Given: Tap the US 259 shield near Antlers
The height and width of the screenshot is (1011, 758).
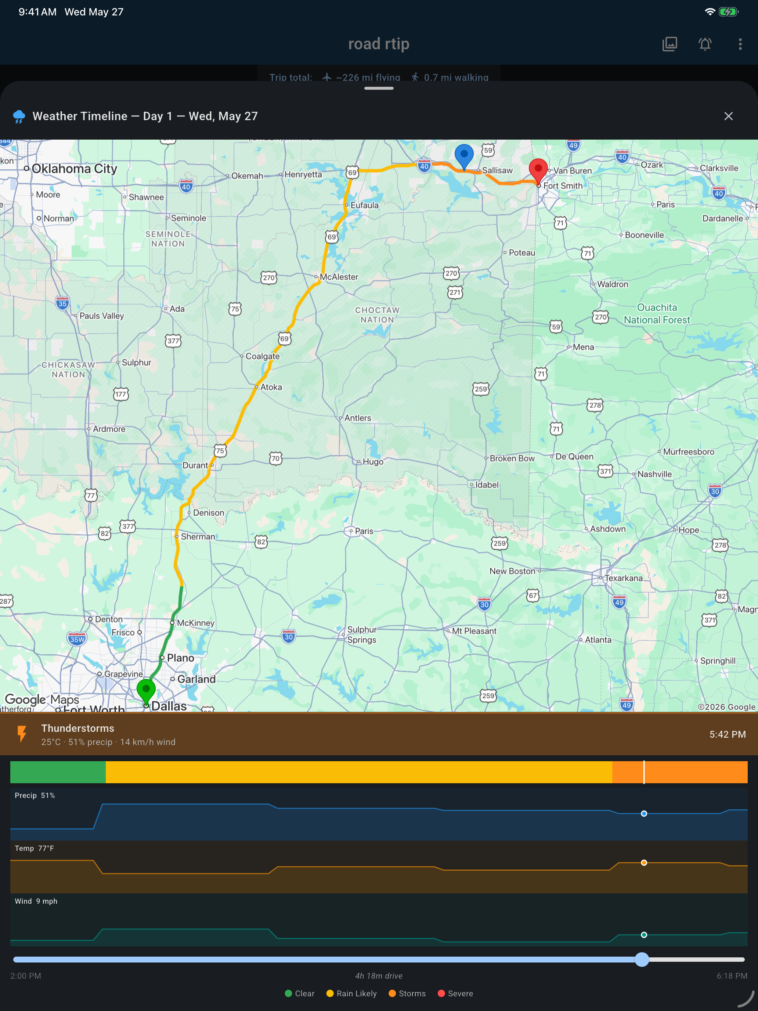Looking at the screenshot, I should (x=481, y=389).
